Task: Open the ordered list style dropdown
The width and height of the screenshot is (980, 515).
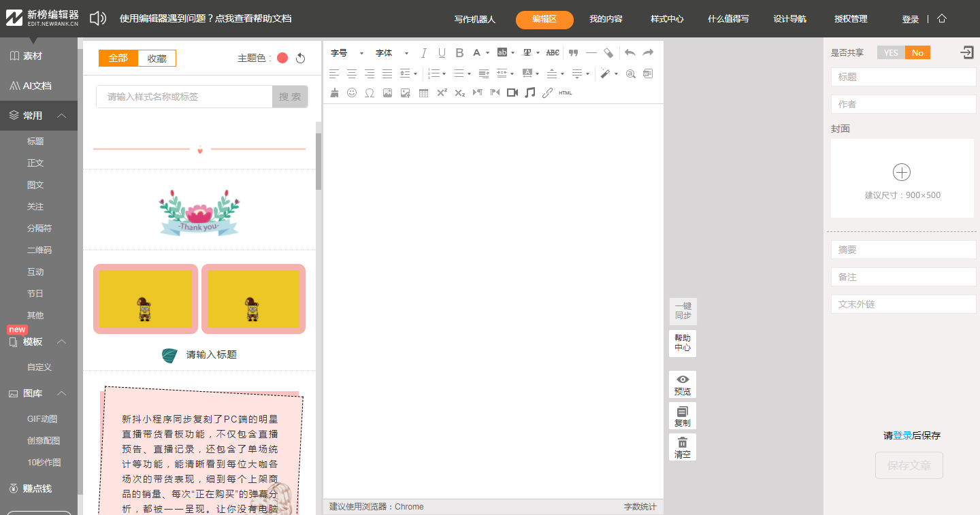Action: point(444,73)
